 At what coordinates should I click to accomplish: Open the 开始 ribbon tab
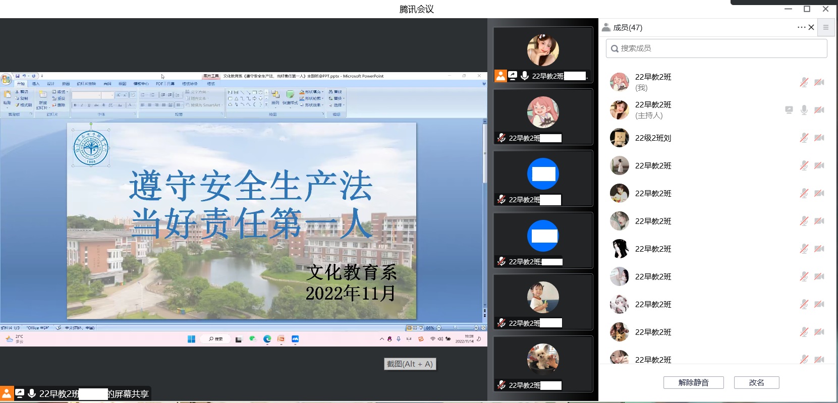(x=21, y=84)
